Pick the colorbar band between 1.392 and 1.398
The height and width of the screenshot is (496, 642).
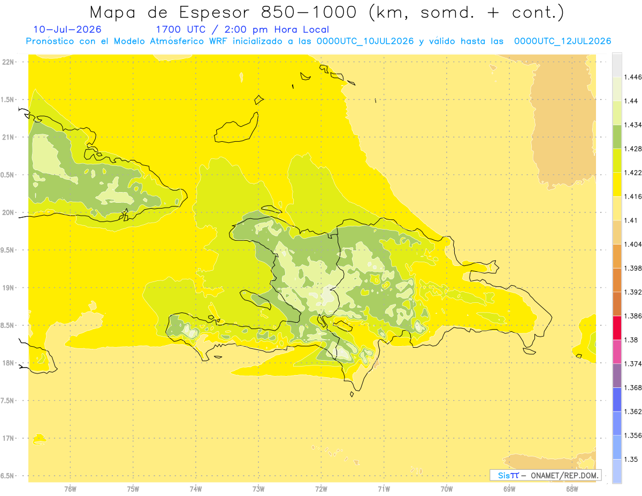tap(617, 280)
